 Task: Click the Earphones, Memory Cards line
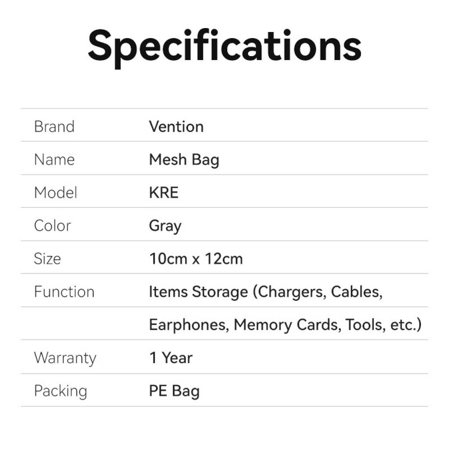pyautogui.click(x=285, y=325)
